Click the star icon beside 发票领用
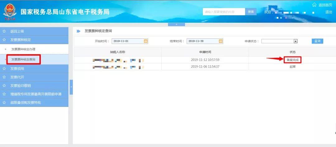The height and width of the screenshot is (147, 336). [x=4, y=69]
